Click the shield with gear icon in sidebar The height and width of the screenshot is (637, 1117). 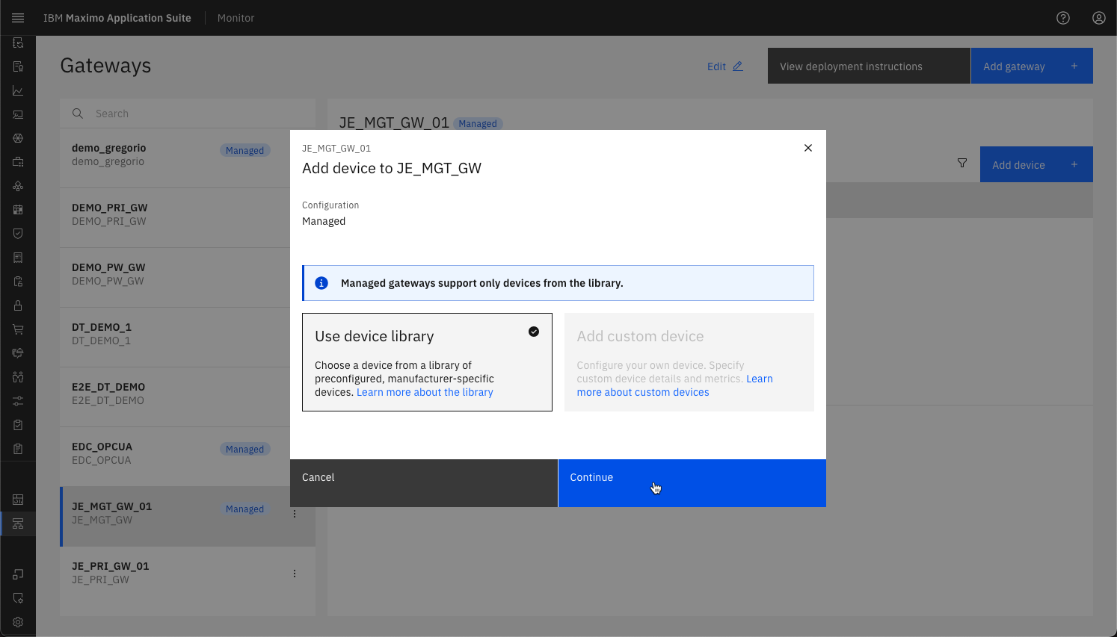18,598
